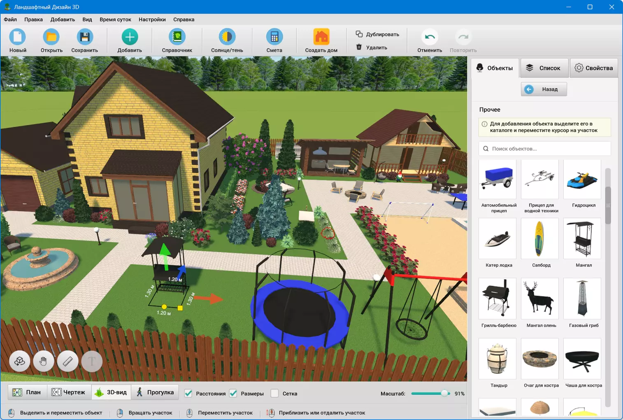
Task: Open the Время суток menu
Action: pyautogui.click(x=115, y=19)
